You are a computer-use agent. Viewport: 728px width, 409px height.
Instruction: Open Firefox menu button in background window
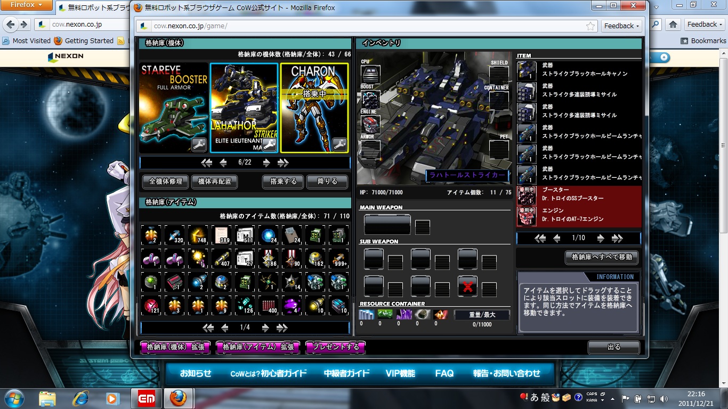pyautogui.click(x=27, y=5)
